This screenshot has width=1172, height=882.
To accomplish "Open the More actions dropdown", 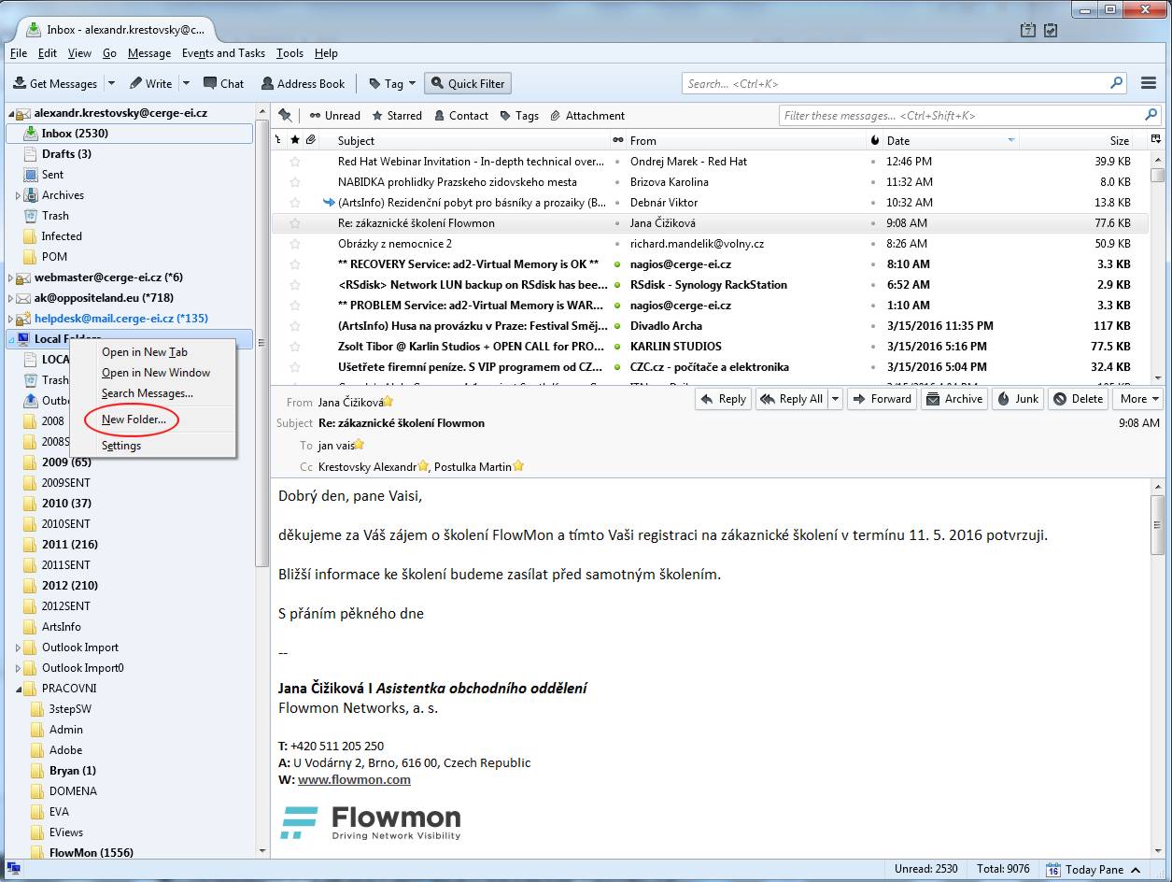I will 1138,399.
